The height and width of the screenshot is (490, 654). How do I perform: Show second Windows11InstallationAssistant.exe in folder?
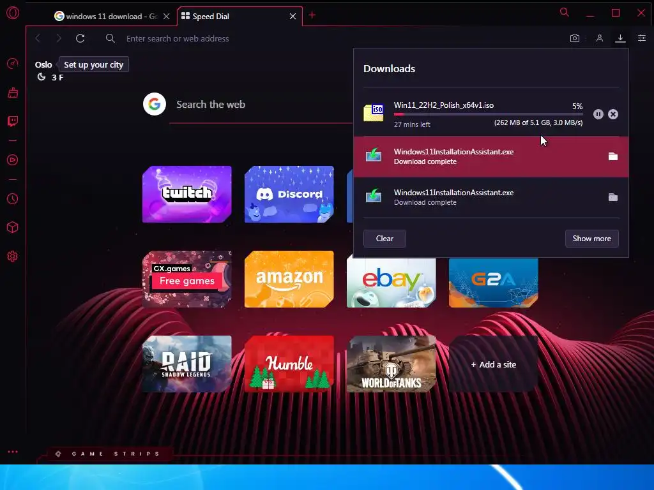[612, 197]
